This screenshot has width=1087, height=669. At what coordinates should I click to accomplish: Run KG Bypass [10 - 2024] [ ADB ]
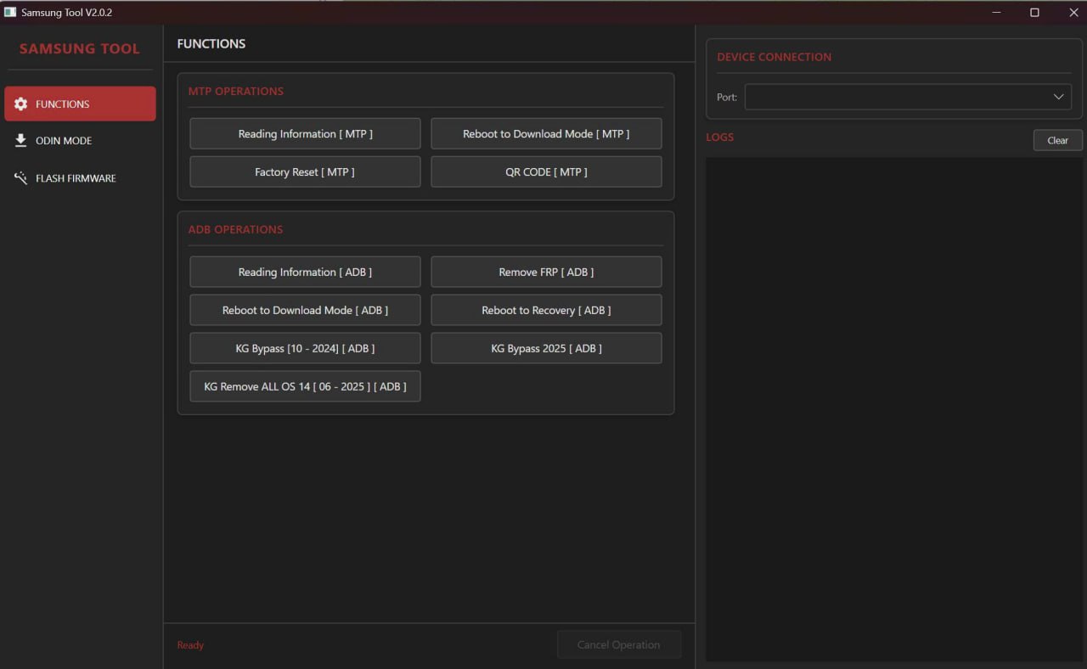[x=305, y=348]
